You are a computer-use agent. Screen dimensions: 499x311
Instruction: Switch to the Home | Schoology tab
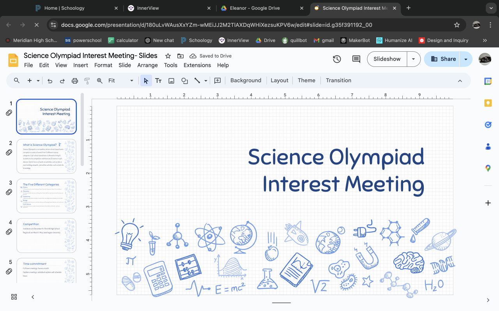[x=77, y=8]
